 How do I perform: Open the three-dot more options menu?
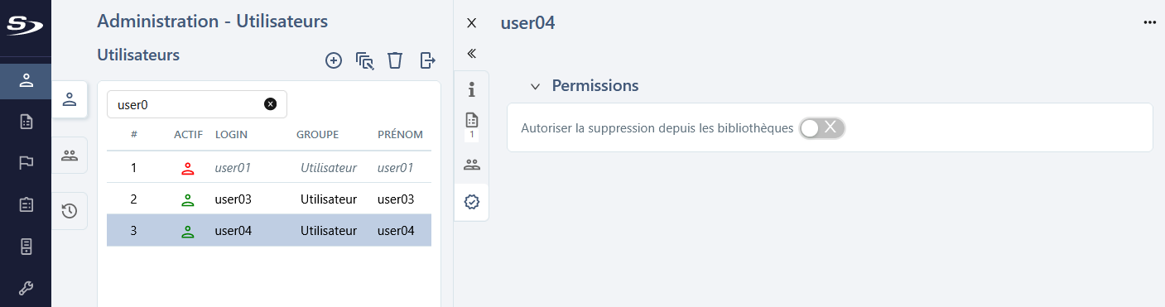1149,23
